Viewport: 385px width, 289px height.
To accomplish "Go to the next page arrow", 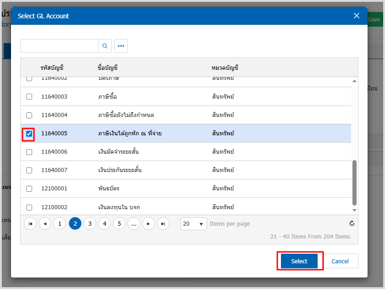I will coord(148,224).
